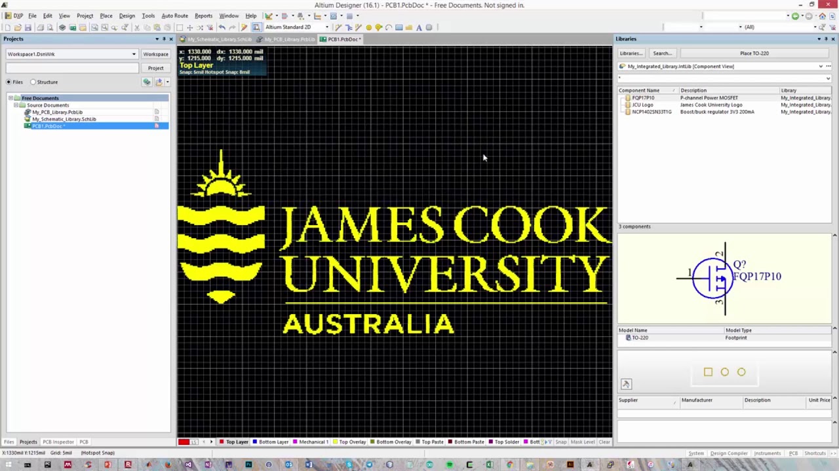Viewport: 839px width, 471px height.
Task: Click the New document toolbar icon
Action: (7, 27)
